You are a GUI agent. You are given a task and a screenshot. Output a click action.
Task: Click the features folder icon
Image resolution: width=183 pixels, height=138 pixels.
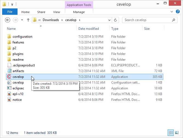point(9,42)
